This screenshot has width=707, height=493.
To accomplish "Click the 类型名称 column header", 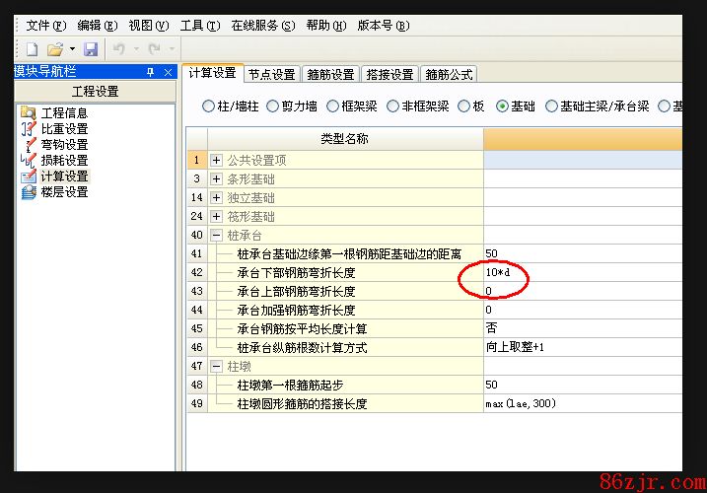I will pyautogui.click(x=344, y=139).
